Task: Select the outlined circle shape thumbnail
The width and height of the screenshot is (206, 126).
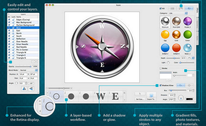Action: [56, 96]
